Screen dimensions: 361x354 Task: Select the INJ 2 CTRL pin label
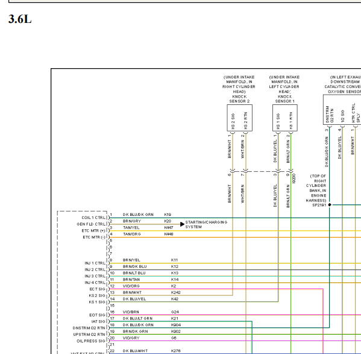coord(95,270)
